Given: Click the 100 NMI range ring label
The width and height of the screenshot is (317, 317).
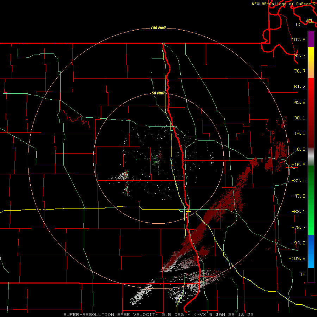Looking at the screenshot, I should (x=158, y=28).
